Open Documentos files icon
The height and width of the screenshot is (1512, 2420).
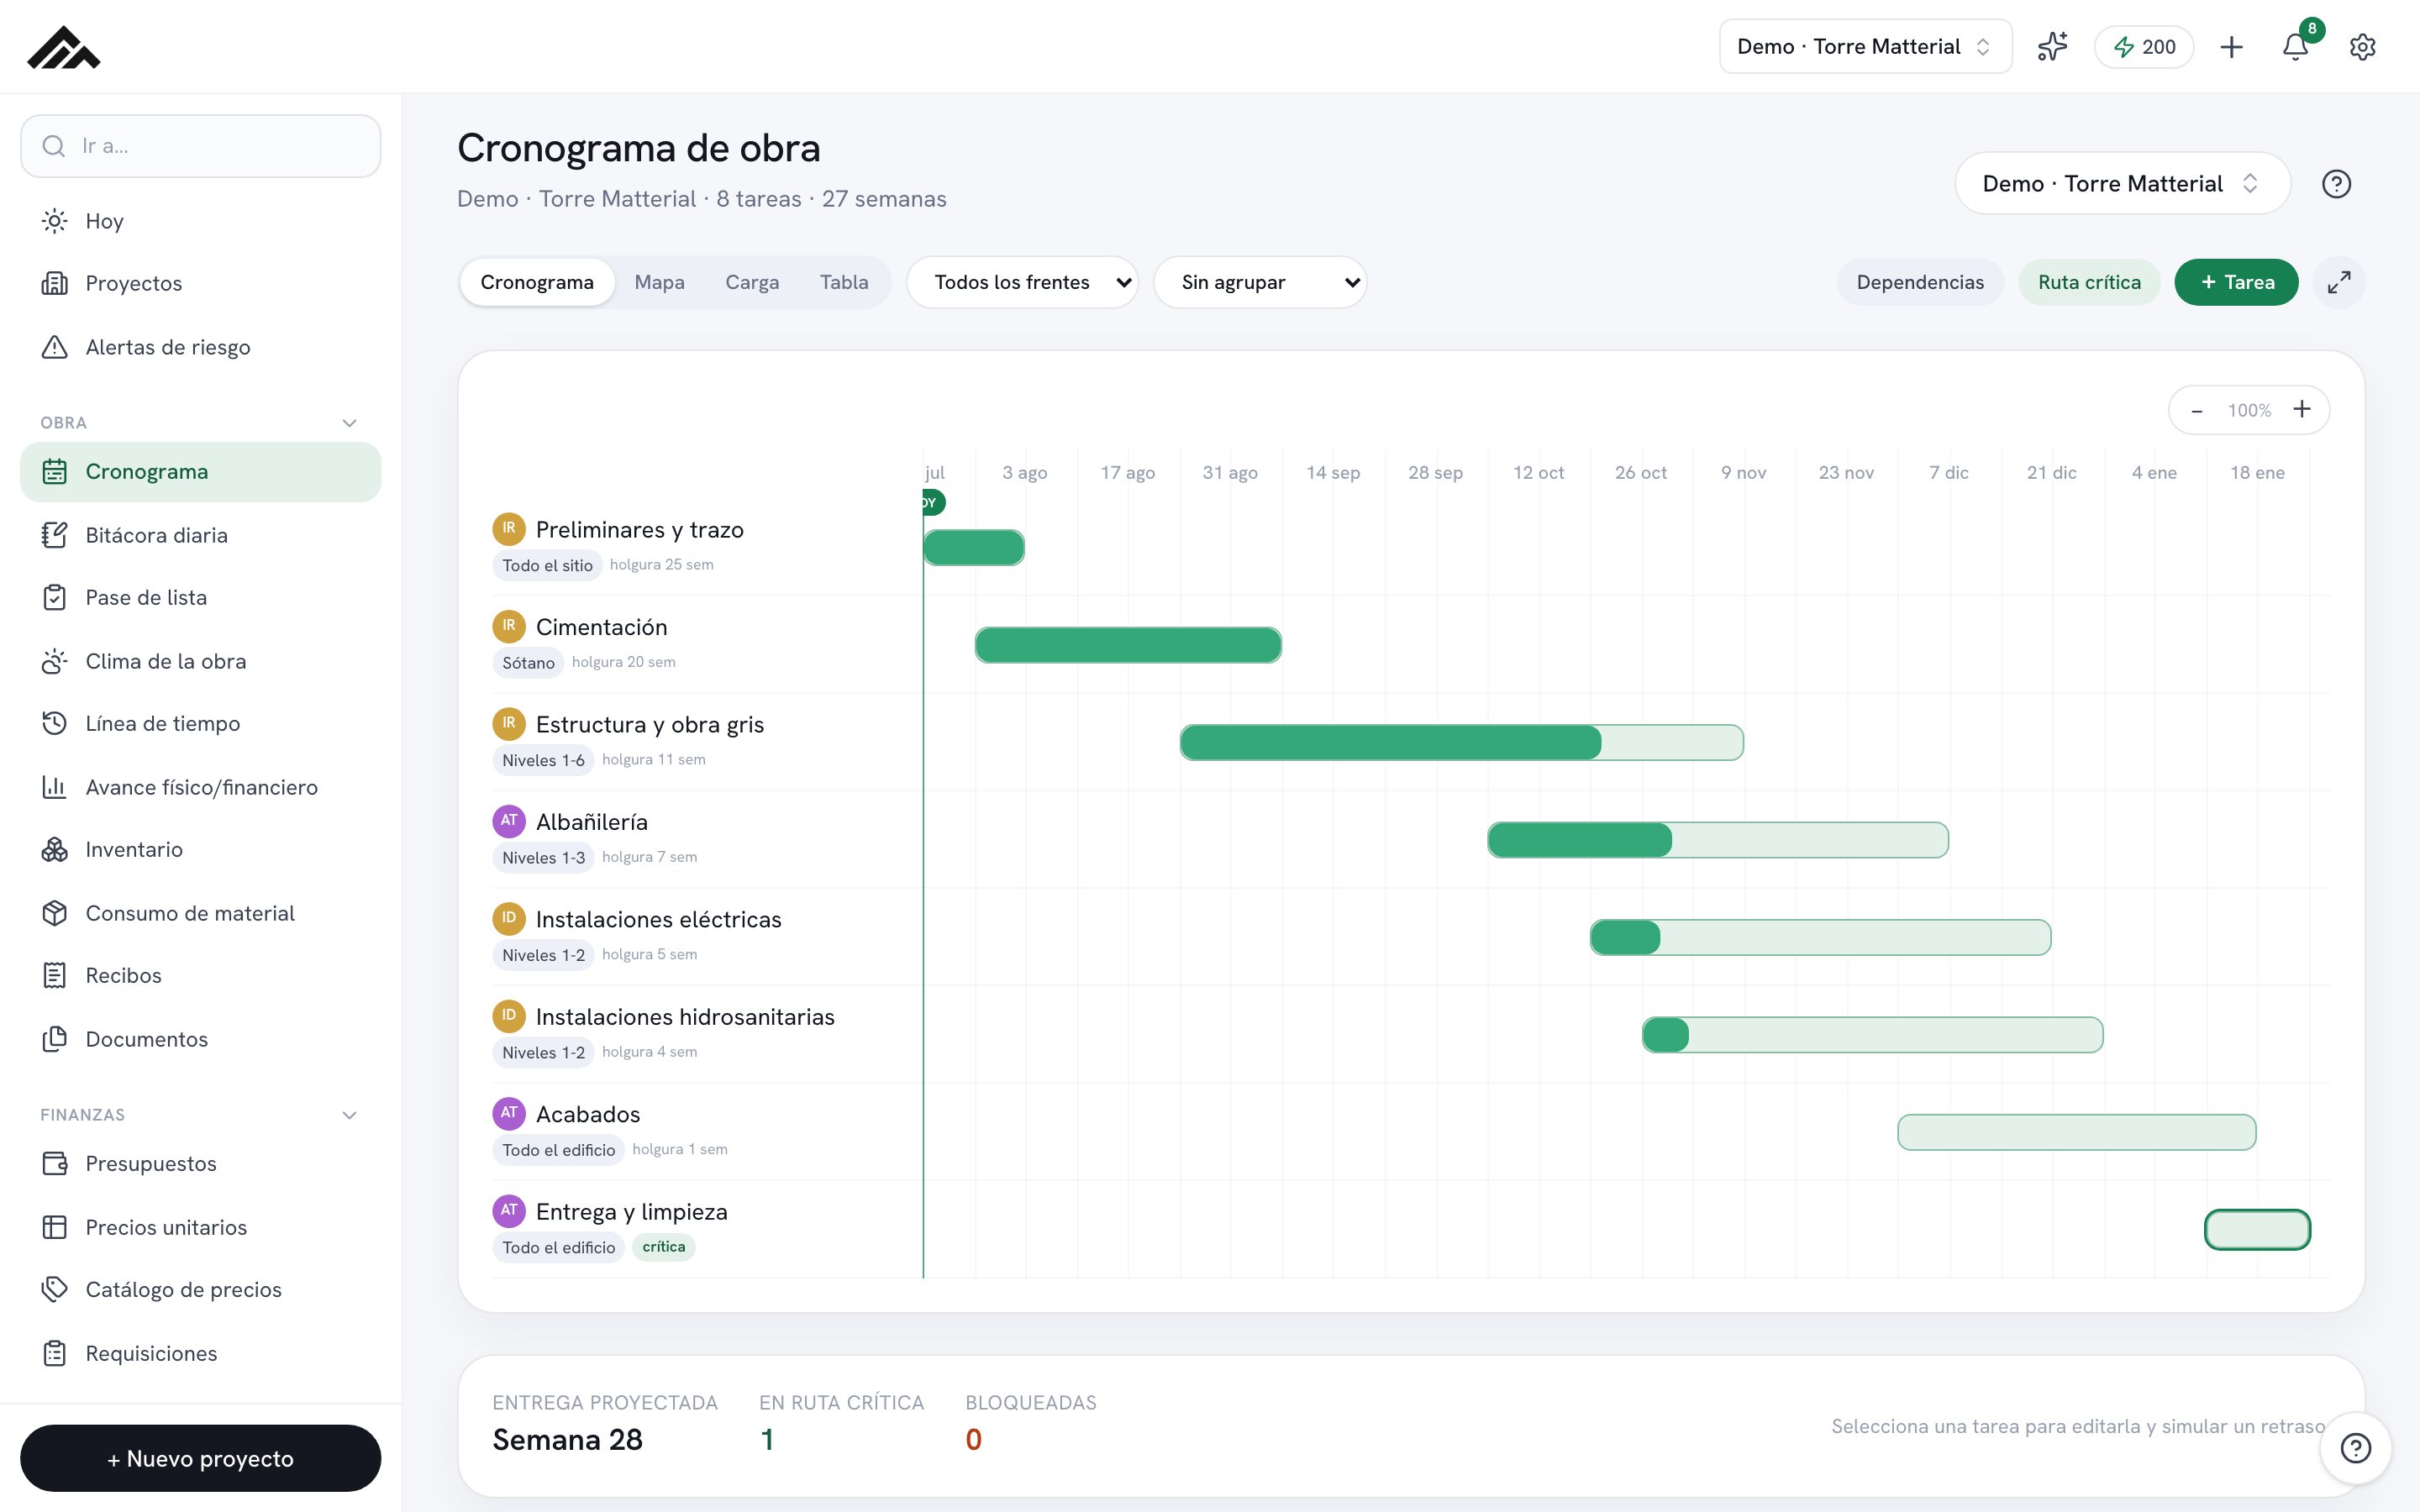pos(55,1039)
